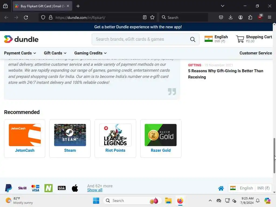Click the Skrill payment icon
Image resolution: width=276 pixels, height=207 pixels.
tap(22, 188)
